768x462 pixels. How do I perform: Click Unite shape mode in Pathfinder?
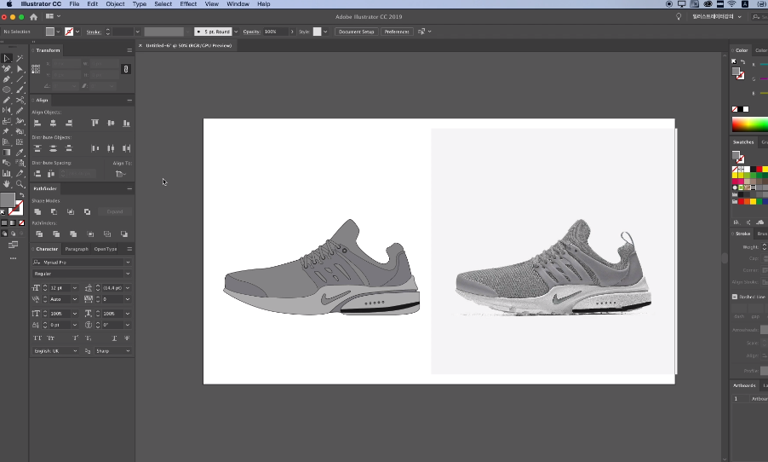tap(37, 211)
